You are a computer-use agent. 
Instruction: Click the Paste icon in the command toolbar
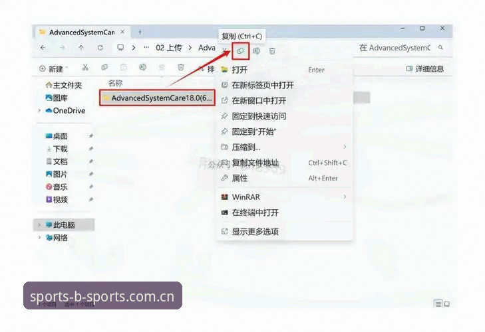pyautogui.click(x=124, y=67)
